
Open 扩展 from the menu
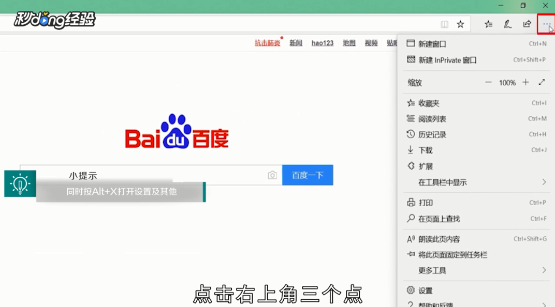point(476,166)
